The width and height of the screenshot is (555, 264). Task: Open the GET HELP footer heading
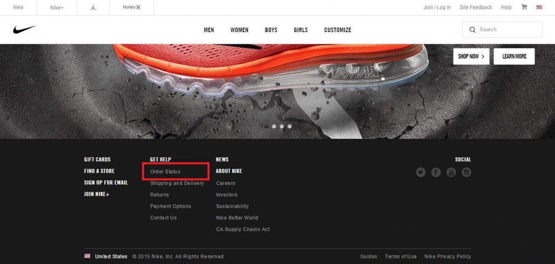click(x=160, y=160)
